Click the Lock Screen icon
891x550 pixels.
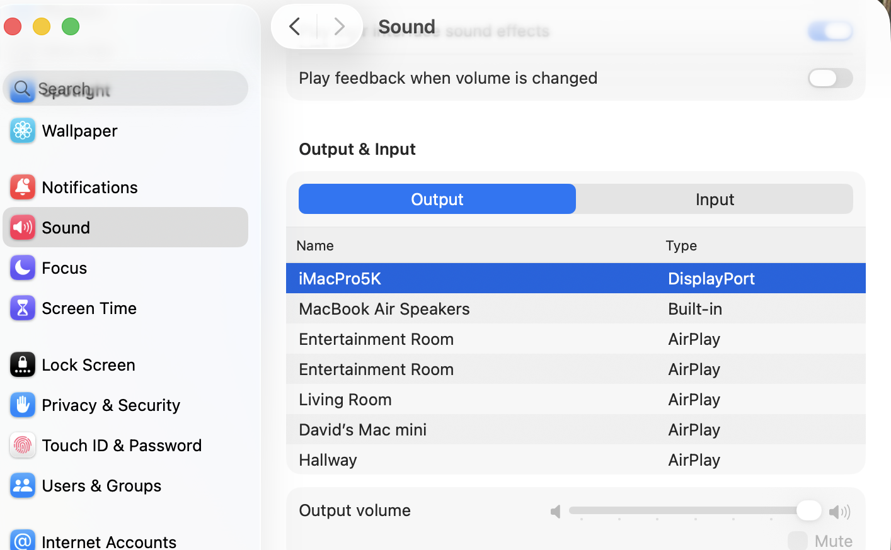click(x=23, y=365)
